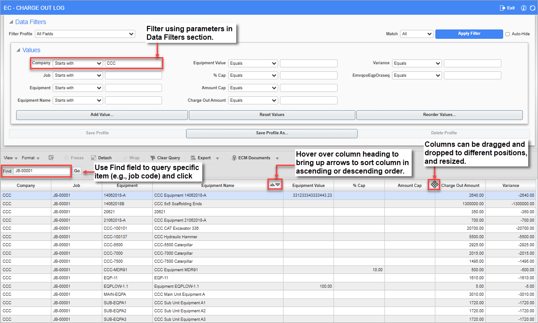
Task: Open % Cap operator dropdown
Action: [253, 75]
